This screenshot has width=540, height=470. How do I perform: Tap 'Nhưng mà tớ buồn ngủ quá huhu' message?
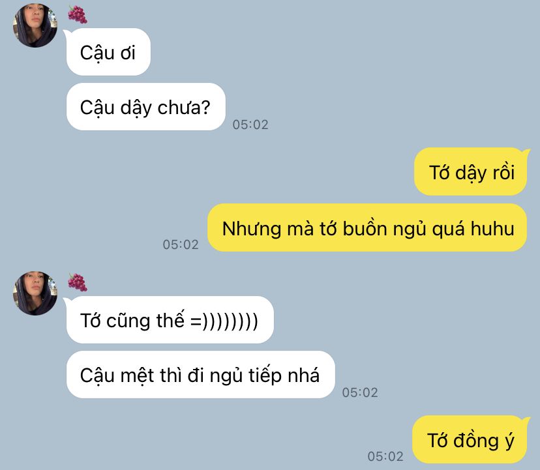click(x=367, y=228)
